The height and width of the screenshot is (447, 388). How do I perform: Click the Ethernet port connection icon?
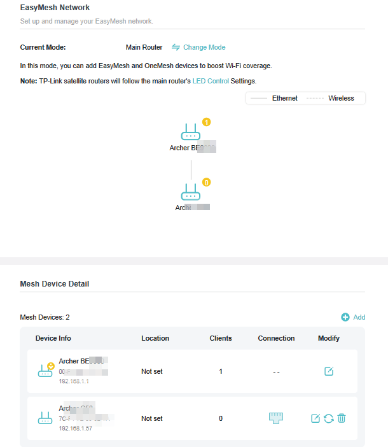coord(276,418)
